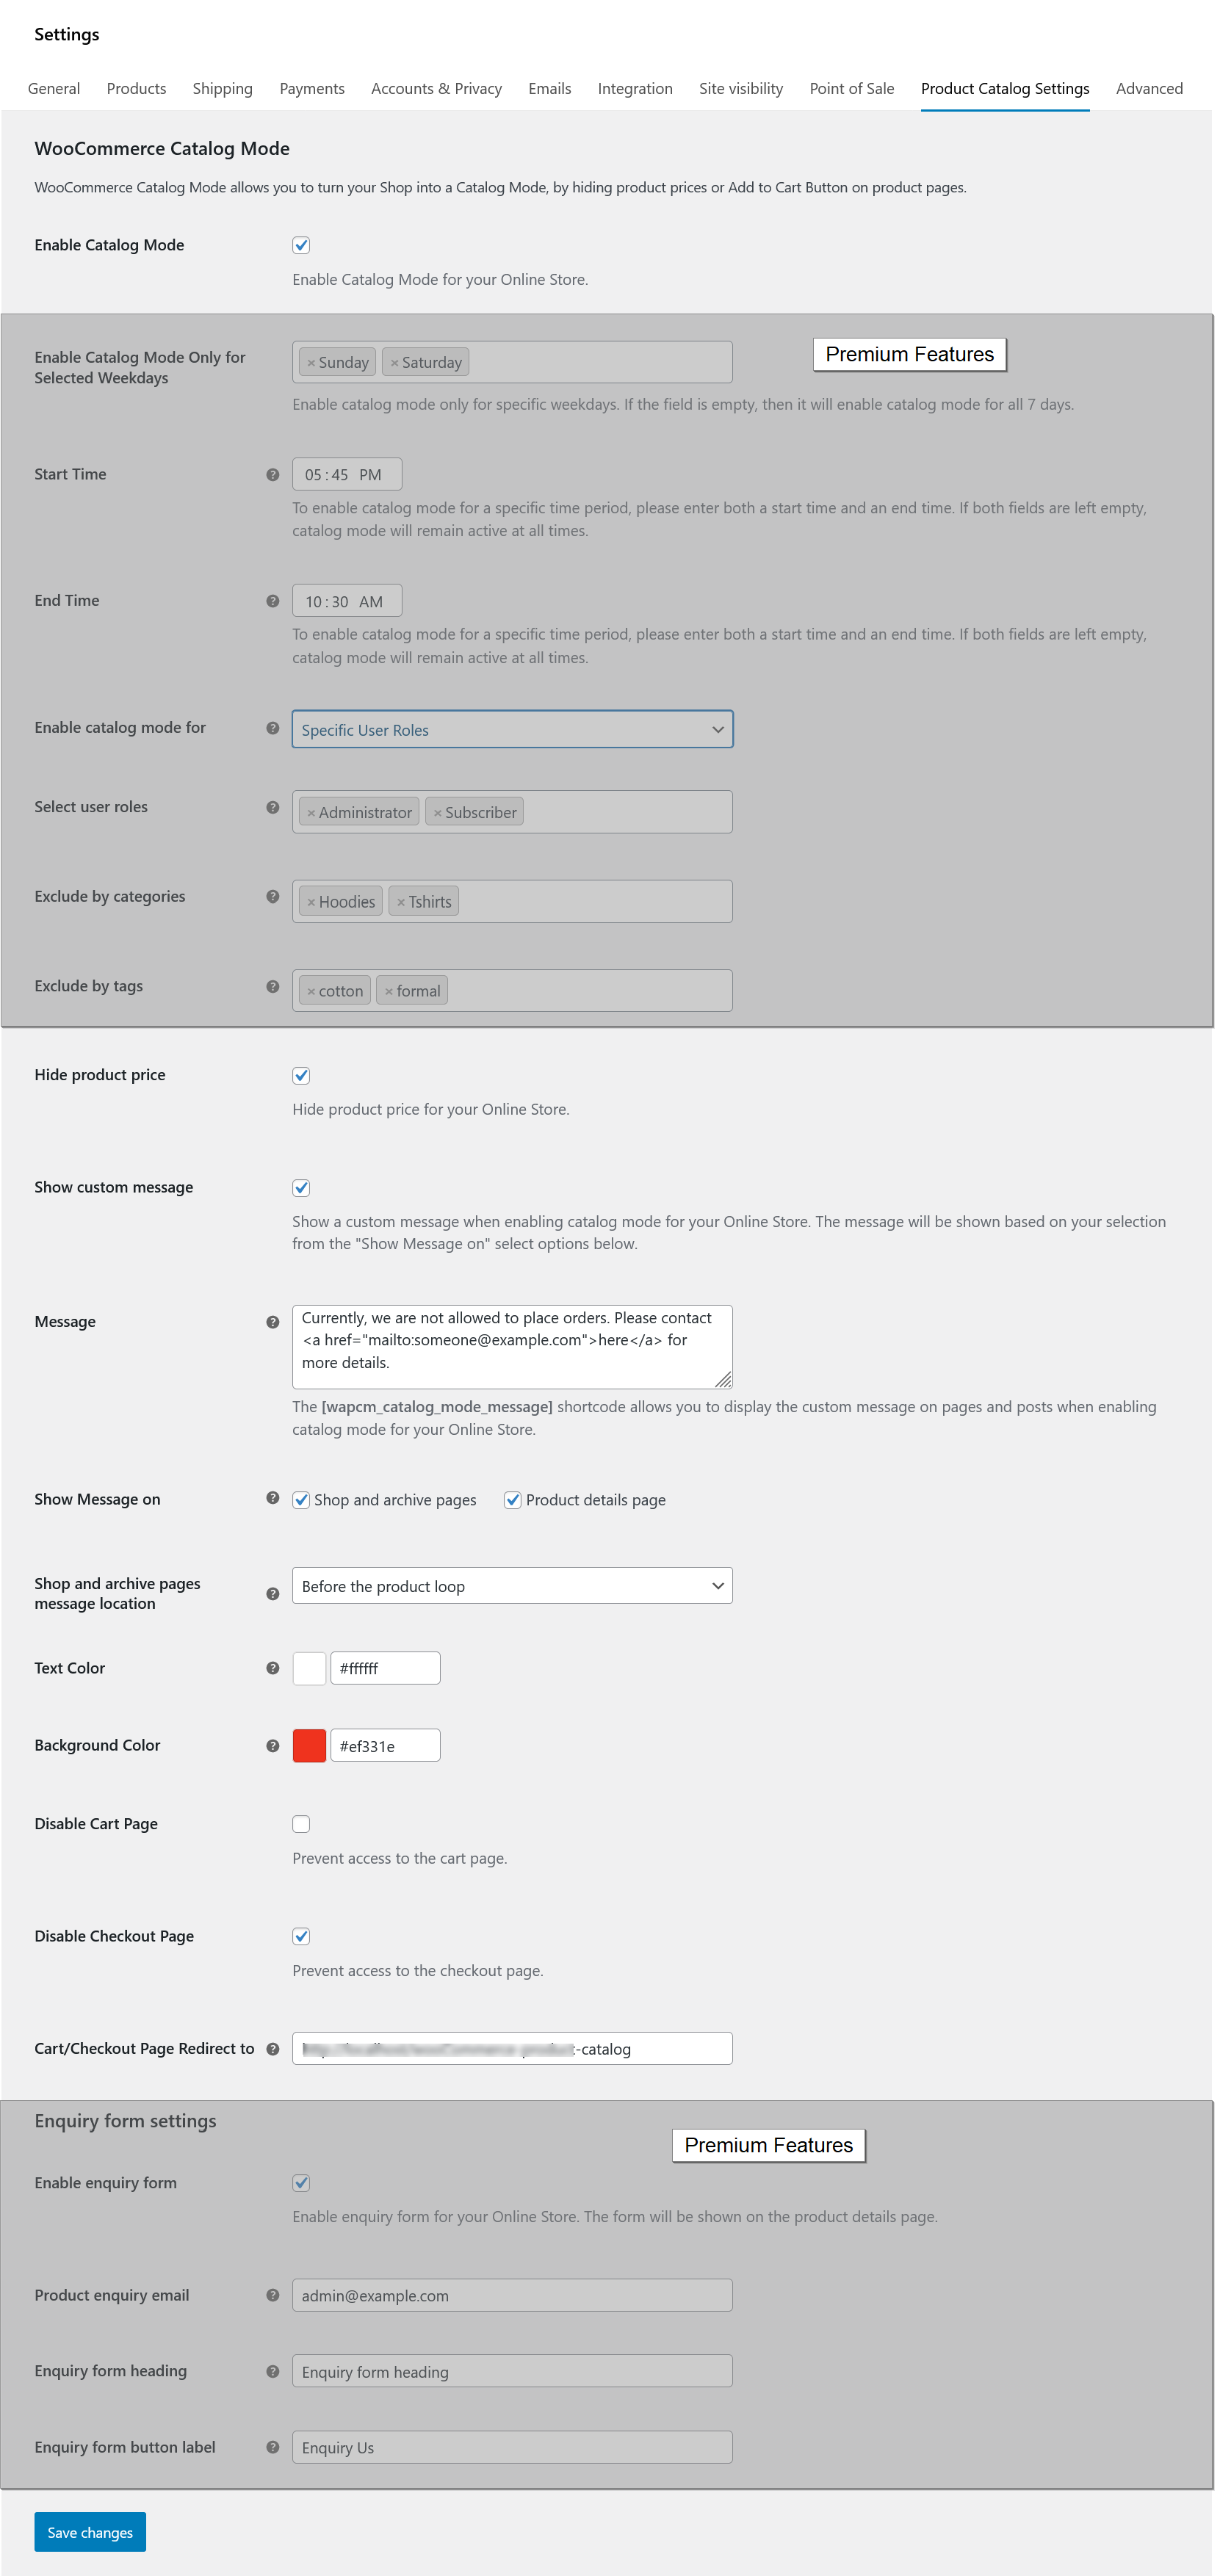Enable the Disable Cart Page checkbox
Screen dimensions: 1220x2576
coord(301,1824)
